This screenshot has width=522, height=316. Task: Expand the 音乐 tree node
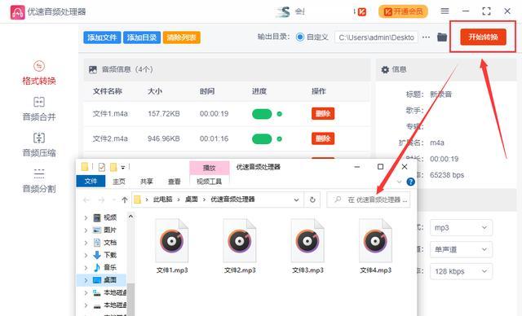[x=86, y=267]
